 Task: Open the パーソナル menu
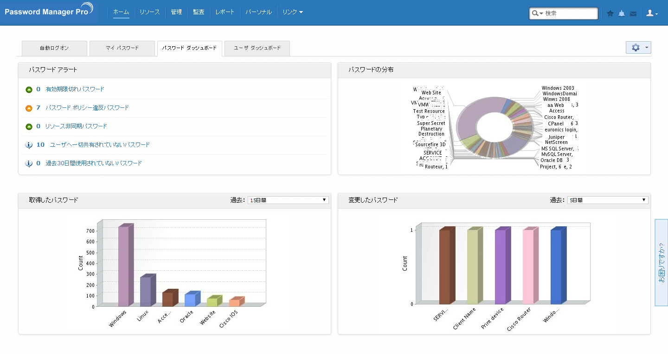258,12
